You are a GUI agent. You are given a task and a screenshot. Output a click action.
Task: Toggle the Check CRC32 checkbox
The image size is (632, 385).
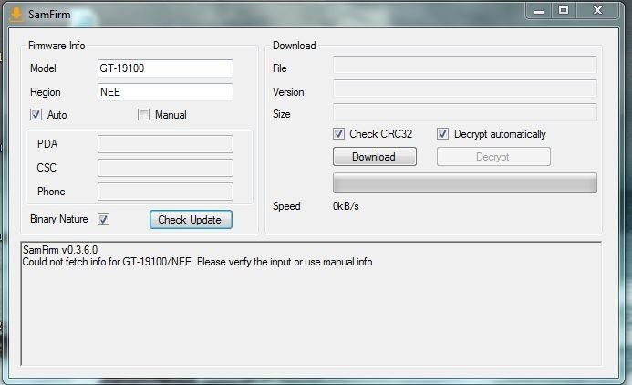(338, 134)
